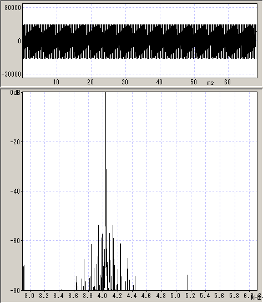This screenshot has height=303, width=263.
Task: Click the 40 ms time label
Action: point(159,82)
